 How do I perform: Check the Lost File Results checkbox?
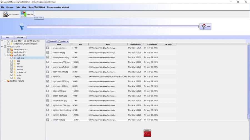click(x=5, y=81)
